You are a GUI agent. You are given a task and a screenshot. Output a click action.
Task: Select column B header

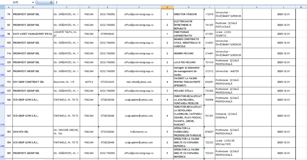(33, 7)
